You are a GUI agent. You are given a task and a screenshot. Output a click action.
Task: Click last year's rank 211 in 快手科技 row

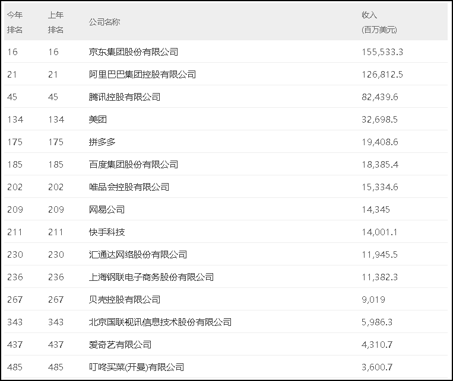tap(55, 232)
